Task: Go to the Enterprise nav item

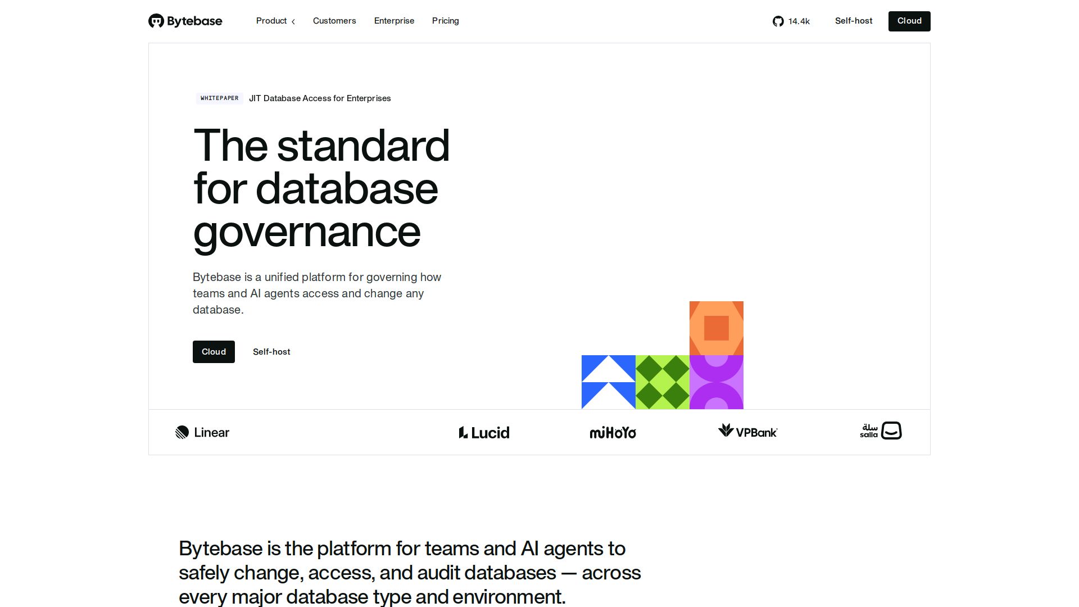Action: pyautogui.click(x=394, y=21)
